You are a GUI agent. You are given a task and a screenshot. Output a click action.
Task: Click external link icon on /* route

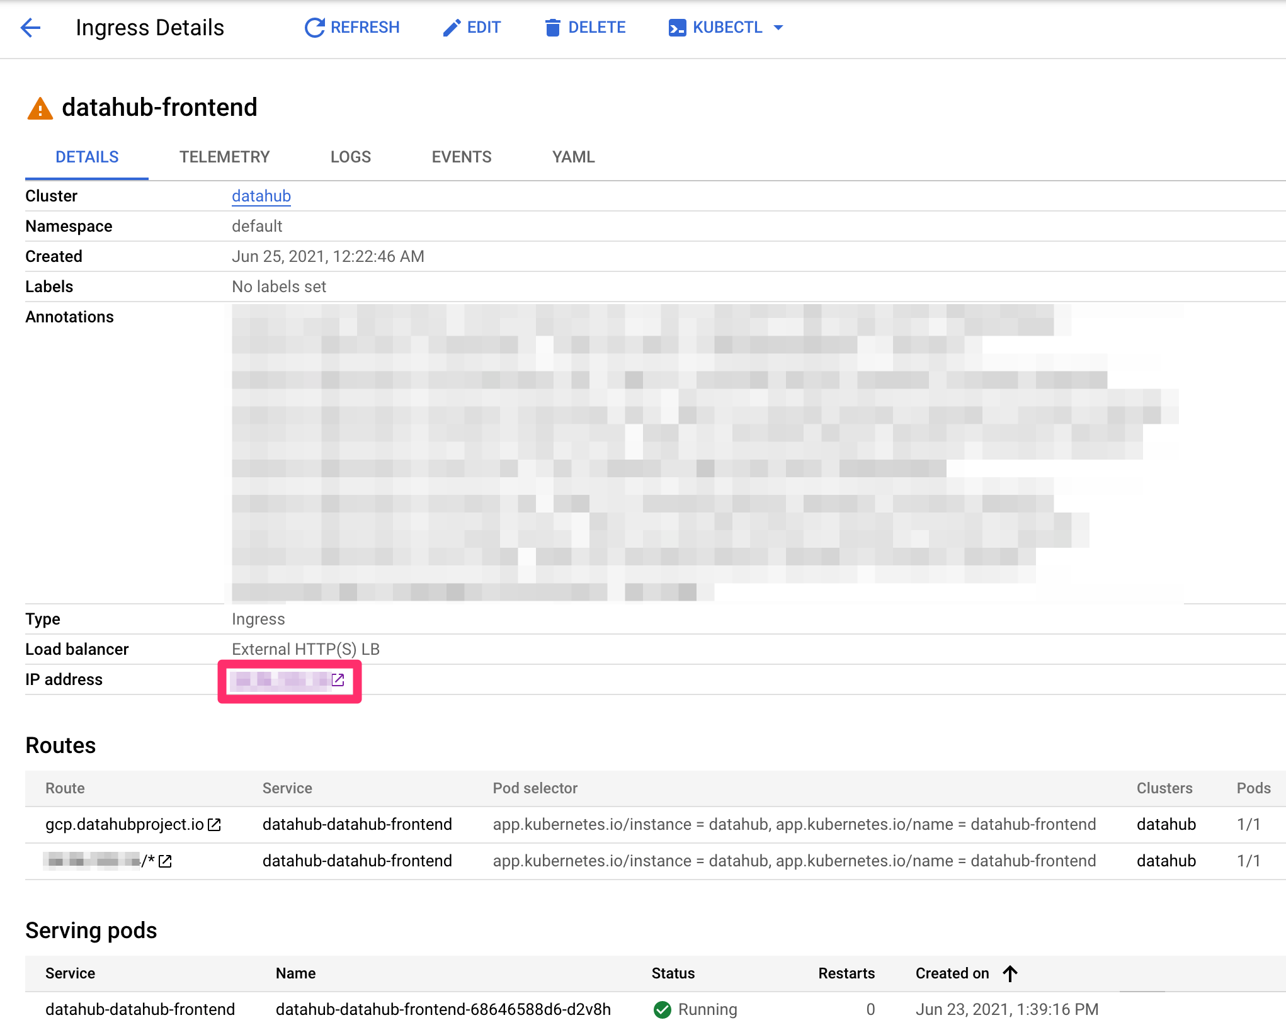pos(166,861)
